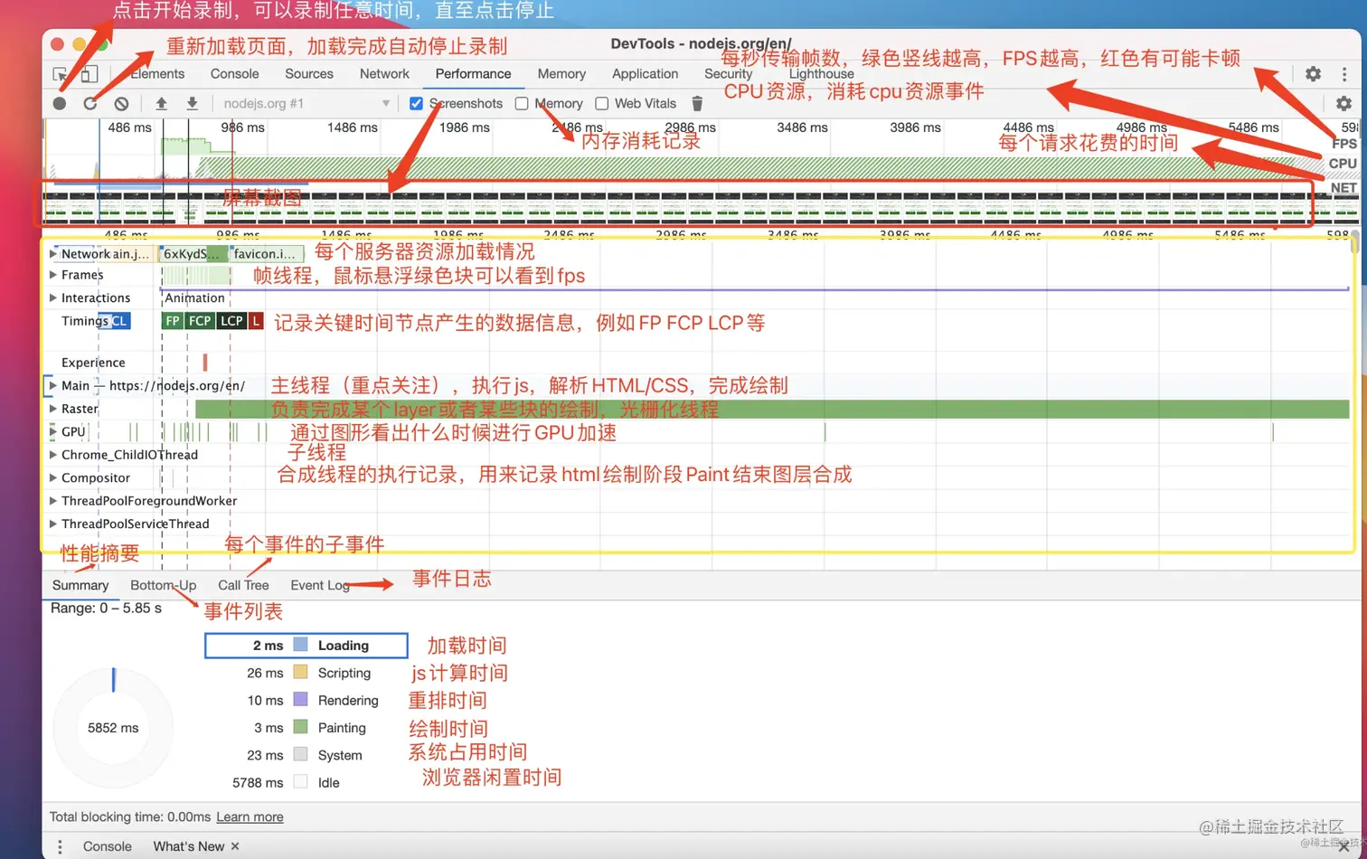This screenshot has width=1367, height=859.
Task: Click the LCP marker in Timings
Action: point(231,320)
